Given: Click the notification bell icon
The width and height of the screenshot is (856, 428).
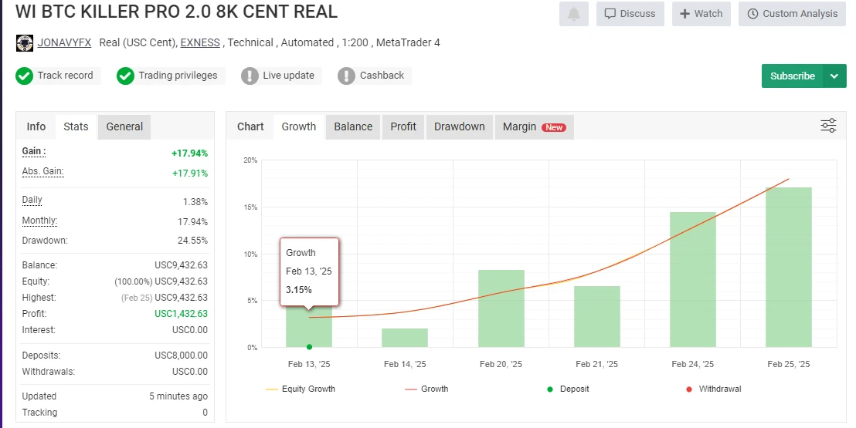Looking at the screenshot, I should pos(573,14).
